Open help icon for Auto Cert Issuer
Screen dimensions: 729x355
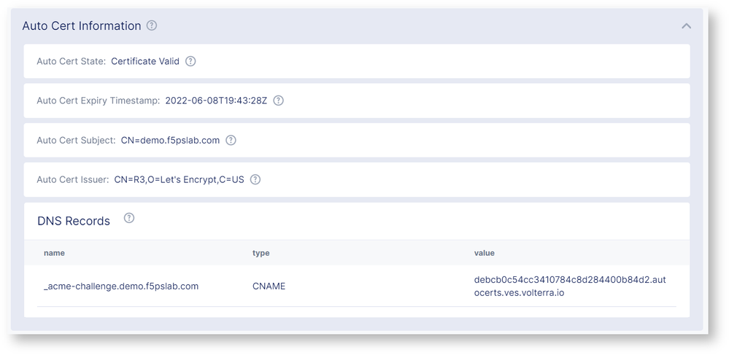coord(255,179)
